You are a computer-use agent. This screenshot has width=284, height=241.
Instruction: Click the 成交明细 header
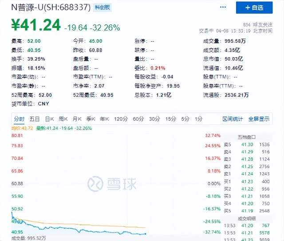click(247, 218)
